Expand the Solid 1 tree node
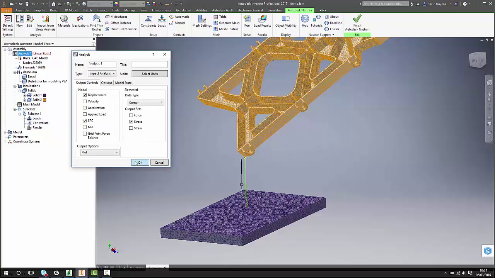Screen dimensions: 495x278 click(24, 95)
